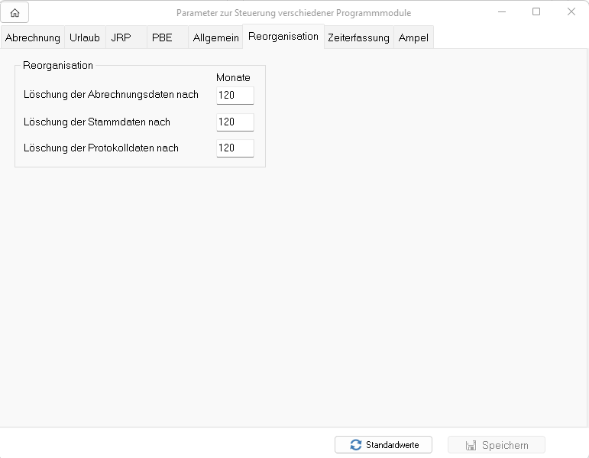Go to the PBE tab
The width and height of the screenshot is (589, 458).
162,37
